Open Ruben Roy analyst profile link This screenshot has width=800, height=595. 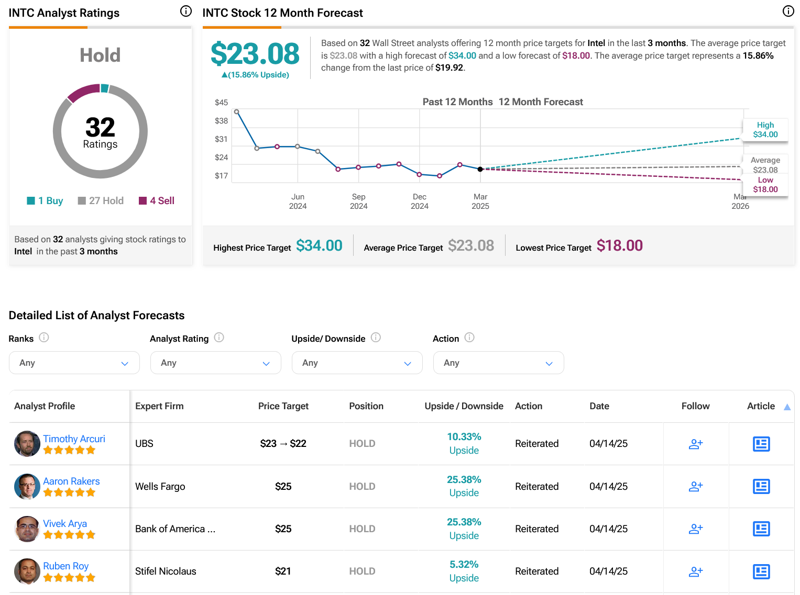point(65,566)
